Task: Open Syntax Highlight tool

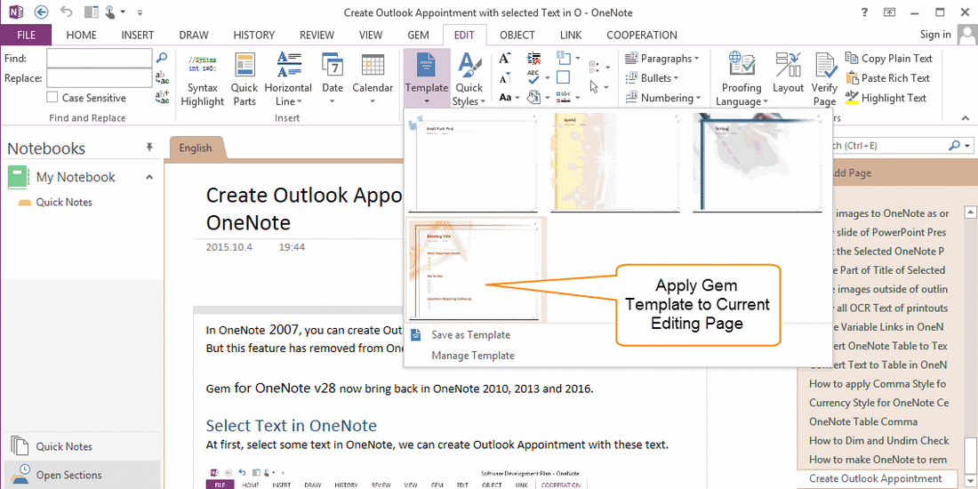Action: pos(202,79)
